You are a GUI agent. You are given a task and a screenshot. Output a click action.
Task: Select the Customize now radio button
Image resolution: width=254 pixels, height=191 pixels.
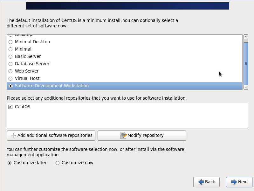tap(58, 163)
